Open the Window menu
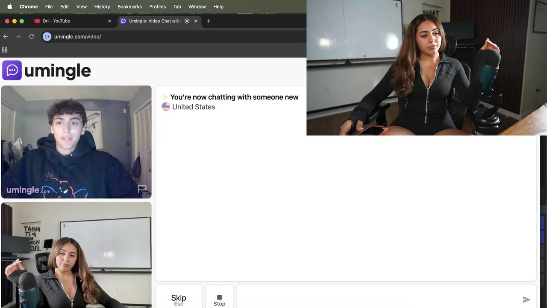Image resolution: width=547 pixels, height=308 pixels. pos(197,6)
